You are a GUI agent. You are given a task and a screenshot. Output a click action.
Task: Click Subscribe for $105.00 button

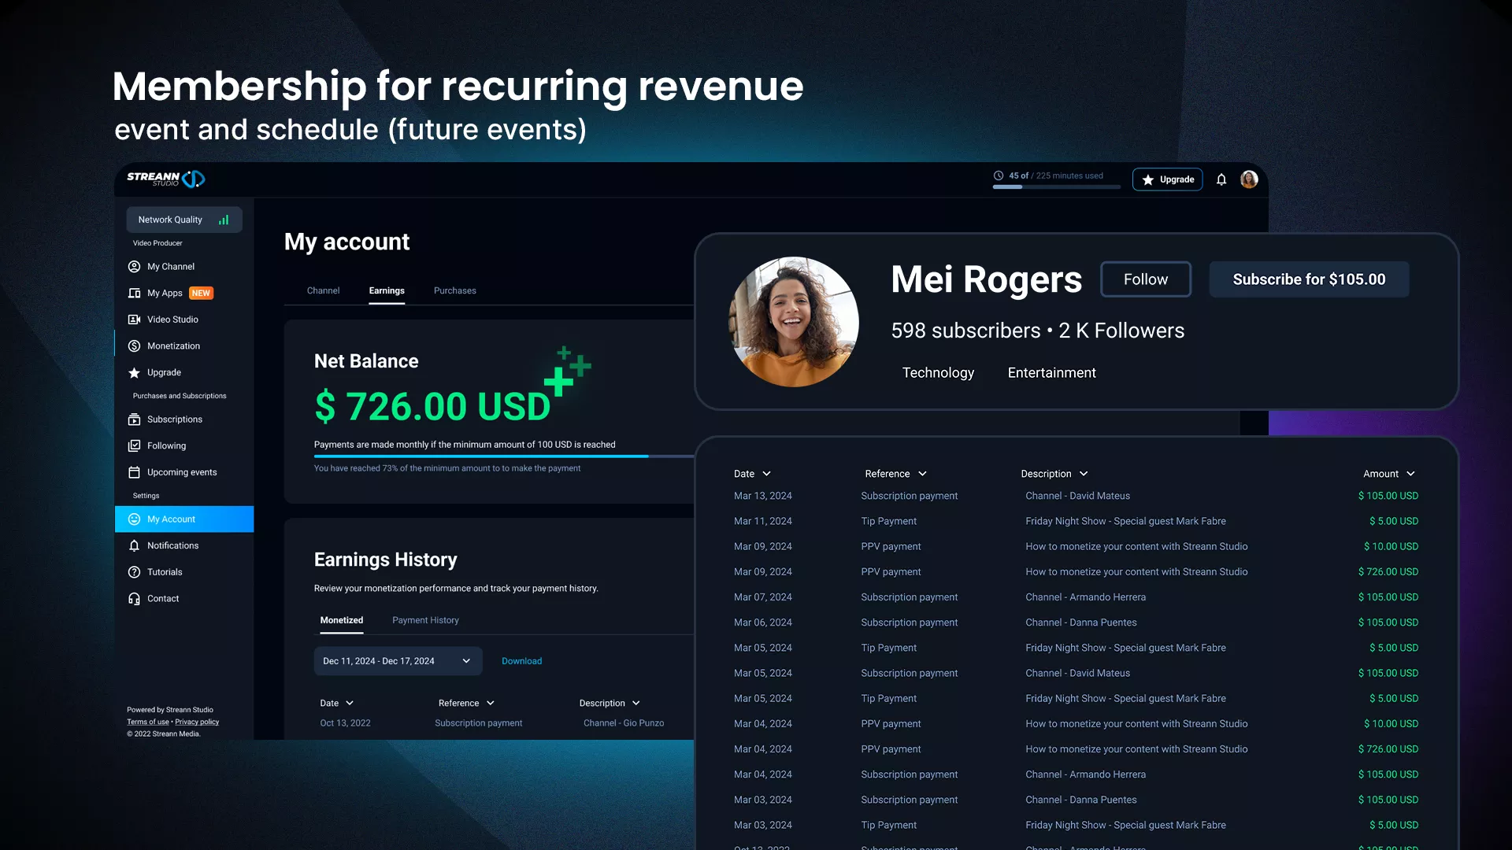[1309, 279]
